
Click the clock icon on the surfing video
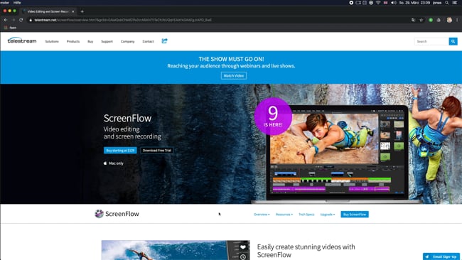tap(243, 256)
